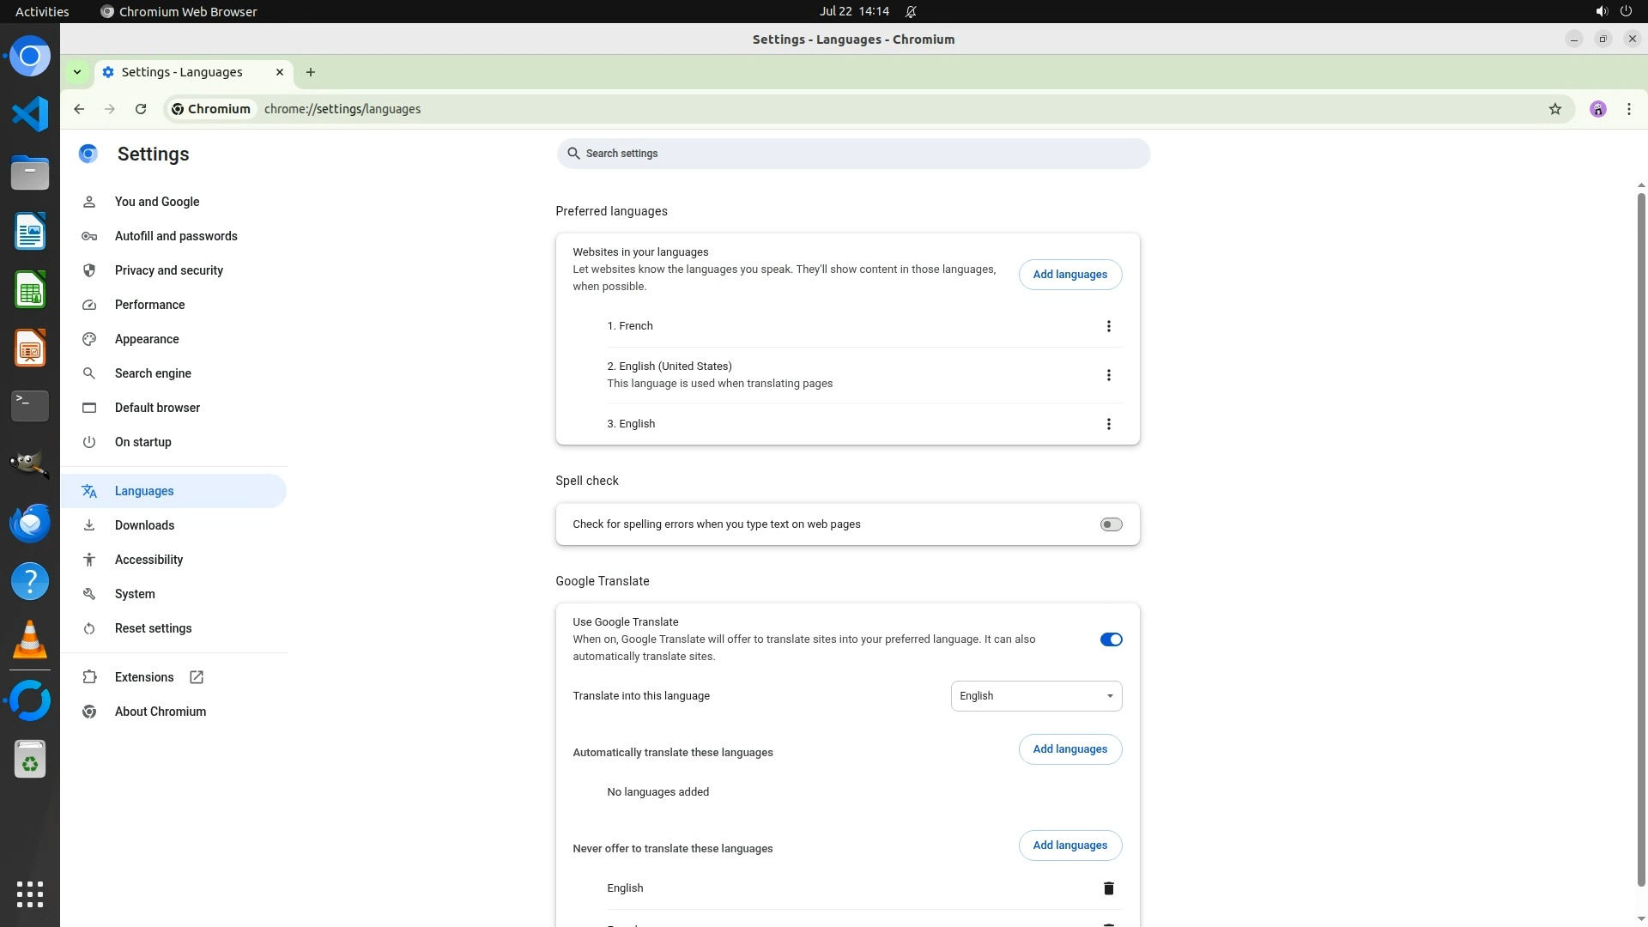The image size is (1648, 927).
Task: Open the profile avatar icon
Action: click(1597, 109)
